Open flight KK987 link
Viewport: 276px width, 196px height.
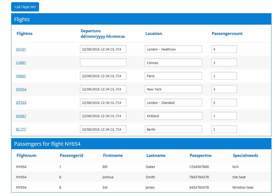click(21, 116)
